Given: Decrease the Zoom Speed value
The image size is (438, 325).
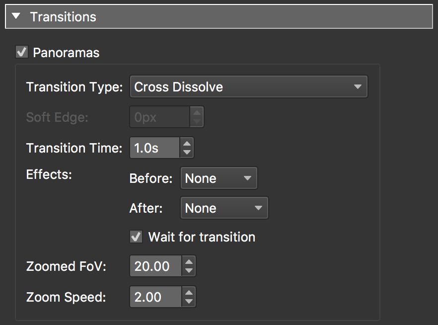Looking at the screenshot, I should click(189, 301).
